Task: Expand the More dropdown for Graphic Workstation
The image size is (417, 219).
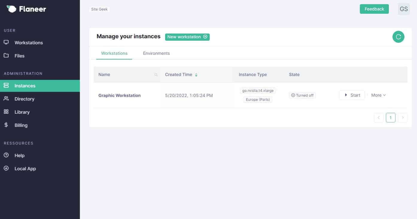Action: click(x=378, y=95)
